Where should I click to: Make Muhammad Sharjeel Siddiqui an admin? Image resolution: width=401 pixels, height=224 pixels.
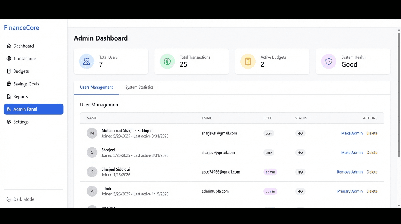(x=352, y=133)
